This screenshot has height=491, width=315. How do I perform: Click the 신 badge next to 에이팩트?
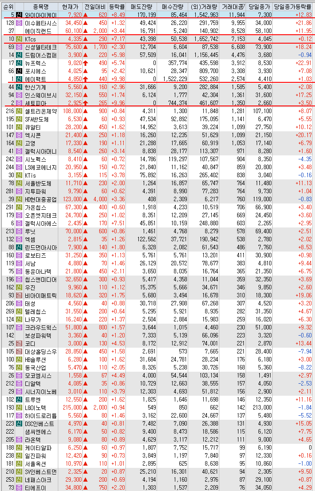coord(19,79)
